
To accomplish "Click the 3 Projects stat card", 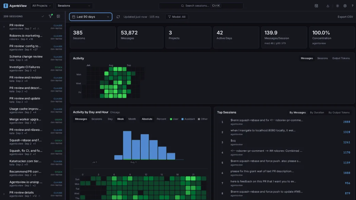I will pos(188,37).
